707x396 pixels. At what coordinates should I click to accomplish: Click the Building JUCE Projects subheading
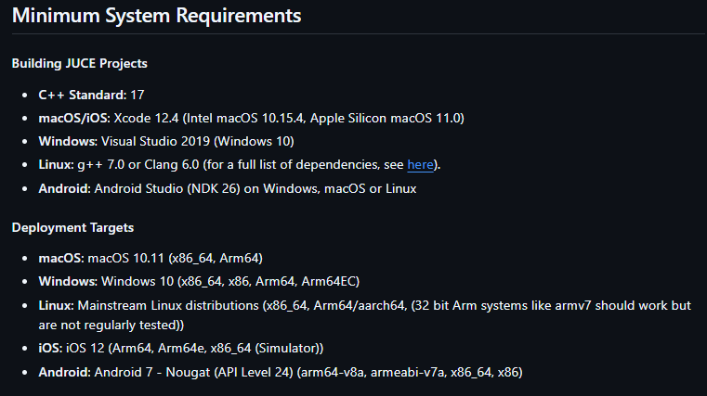[79, 64]
